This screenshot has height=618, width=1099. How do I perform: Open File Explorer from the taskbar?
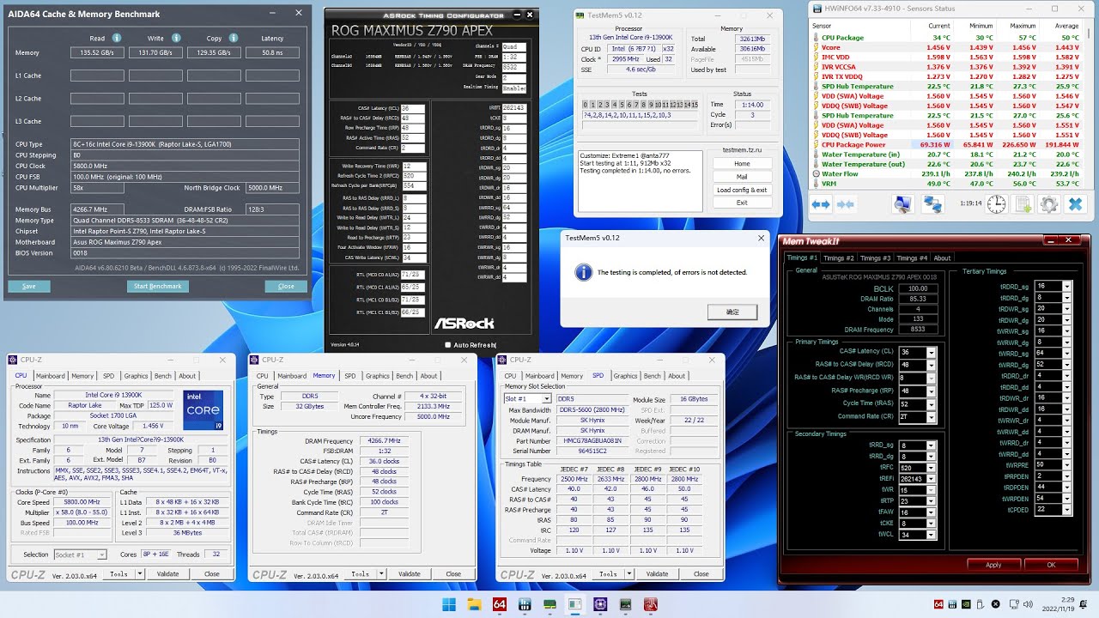[x=474, y=604]
